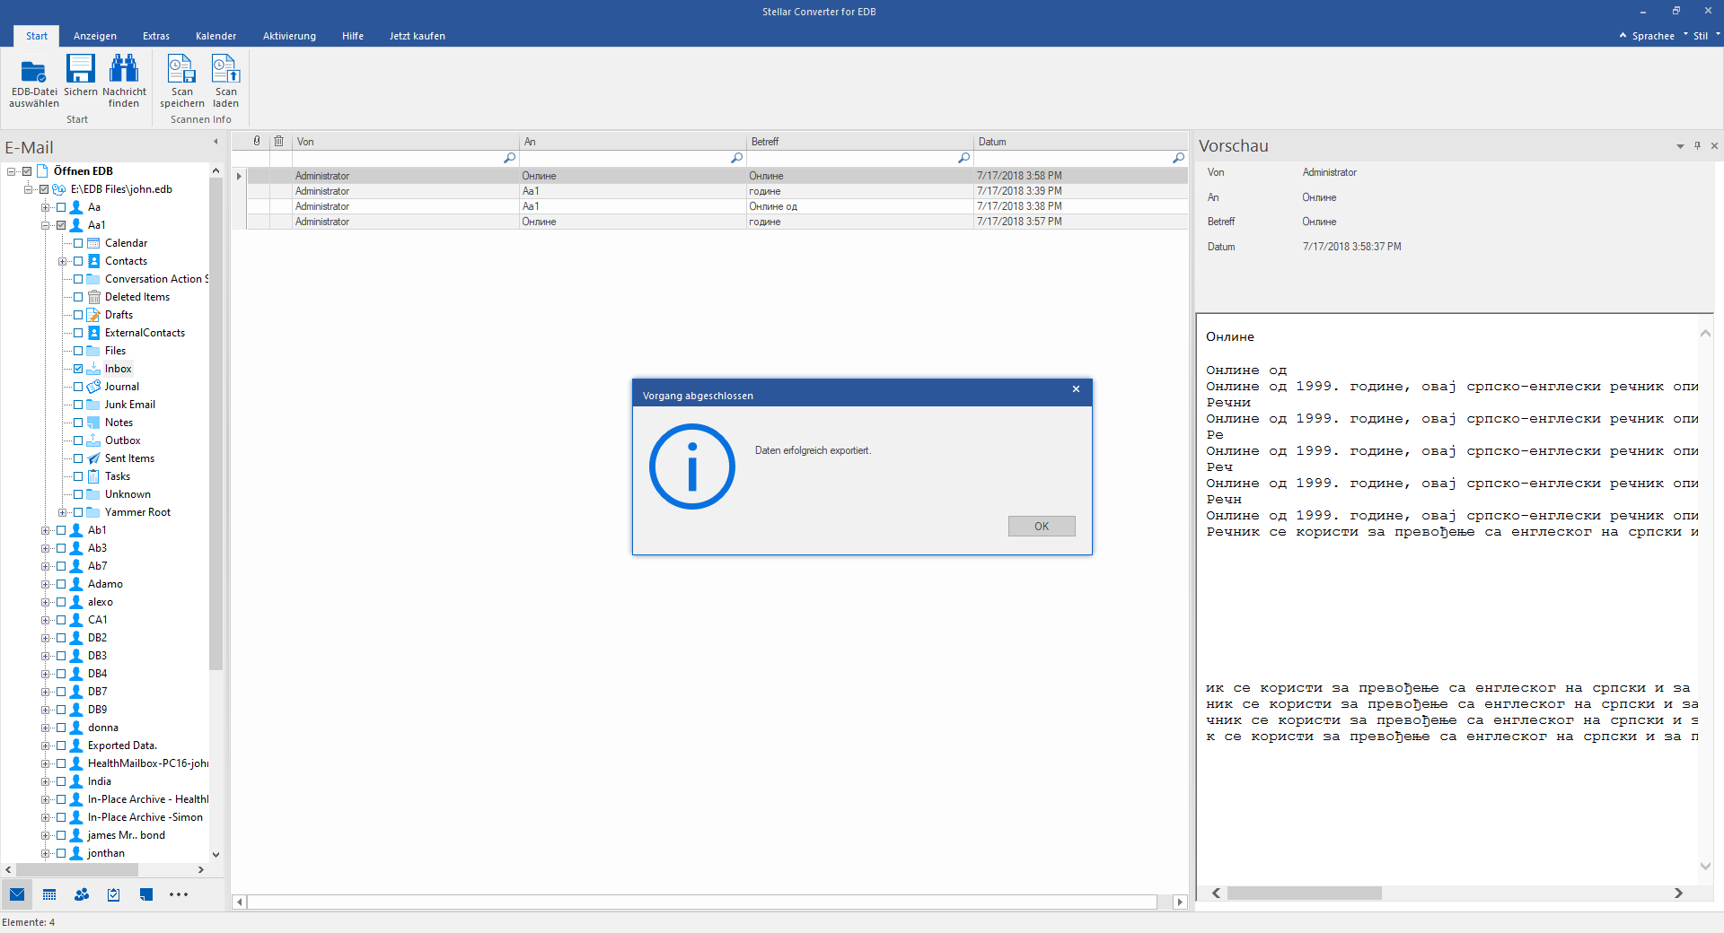This screenshot has height=933, width=1724.
Task: Open tasks view icon in bottom bar
Action: tap(114, 894)
